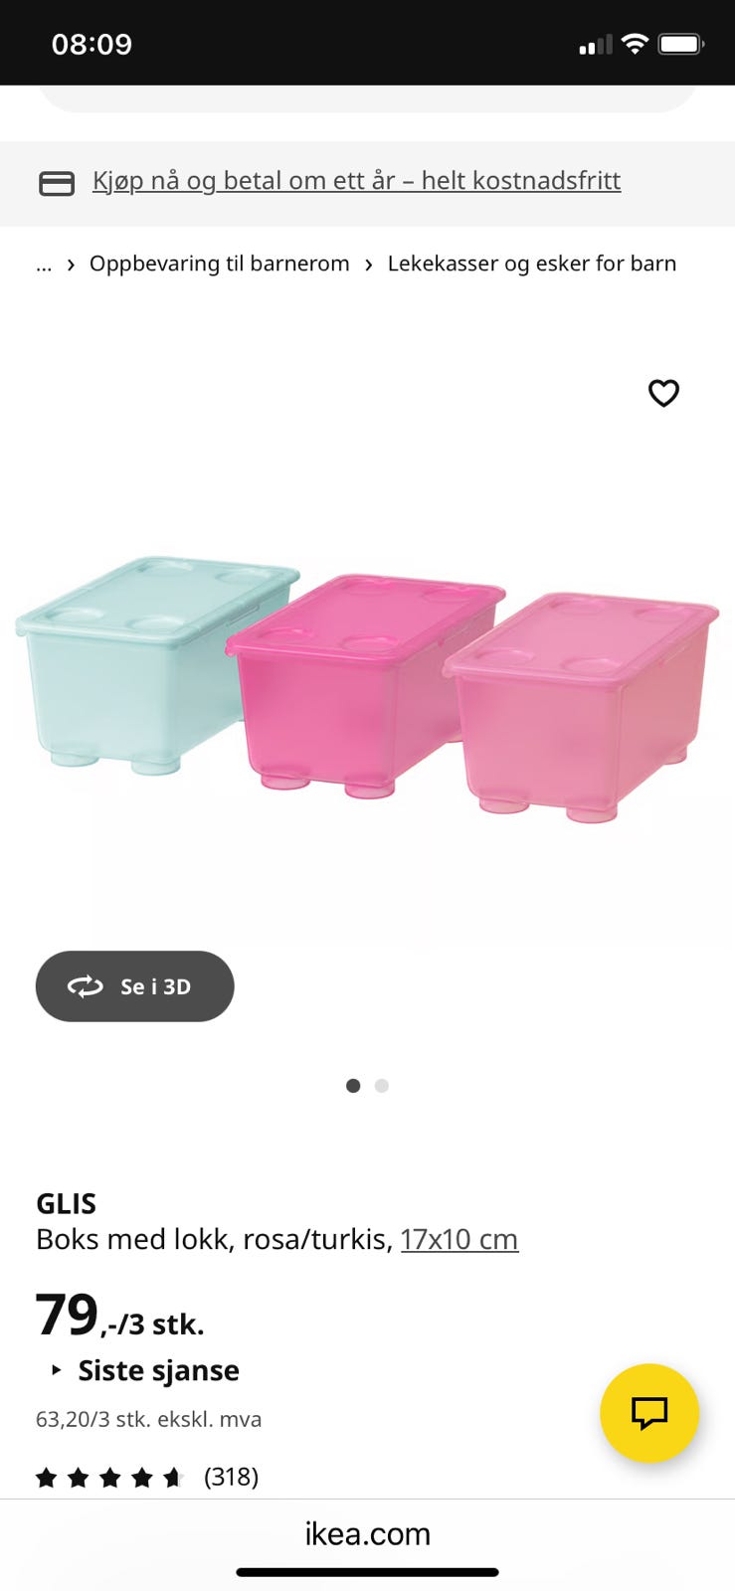Tap the heart favorite icon
This screenshot has width=735, height=1591.
(663, 393)
